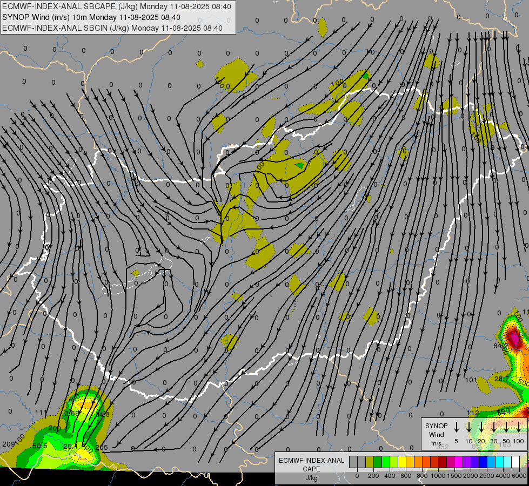Click the 100 m/s wind arrow symbol

click(519, 427)
